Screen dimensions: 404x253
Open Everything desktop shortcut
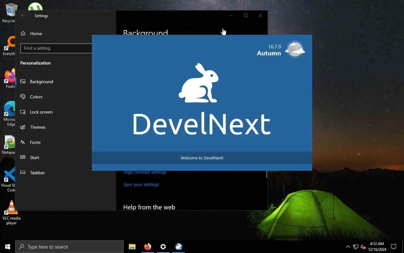pos(9,46)
